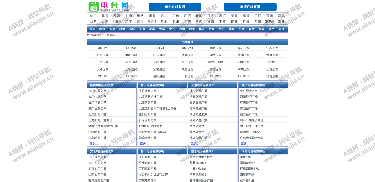Click the 新闻电台在线收听 section header
The width and height of the screenshot is (375, 182).
coord(112,85)
